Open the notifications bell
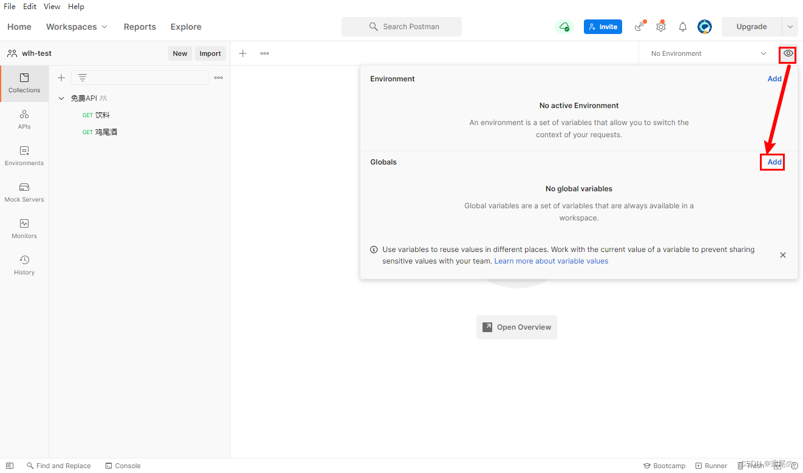The image size is (803, 473). coord(683,27)
